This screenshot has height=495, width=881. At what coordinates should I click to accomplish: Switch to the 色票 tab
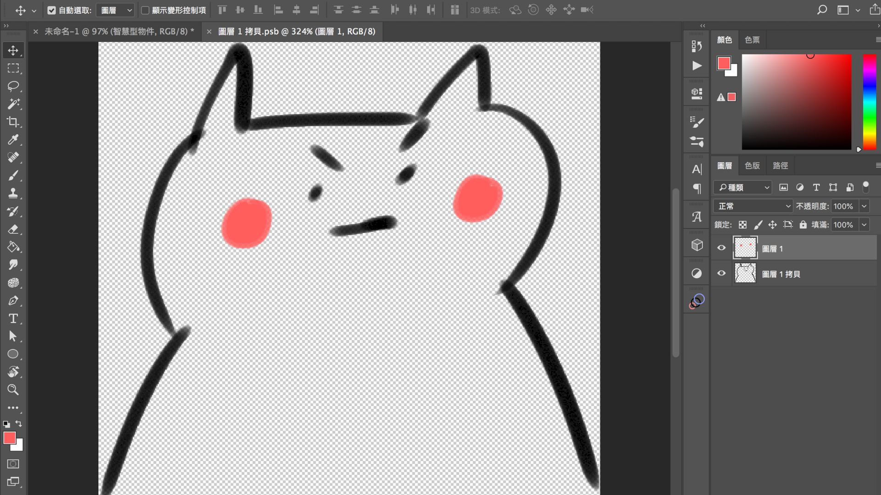pyautogui.click(x=752, y=40)
